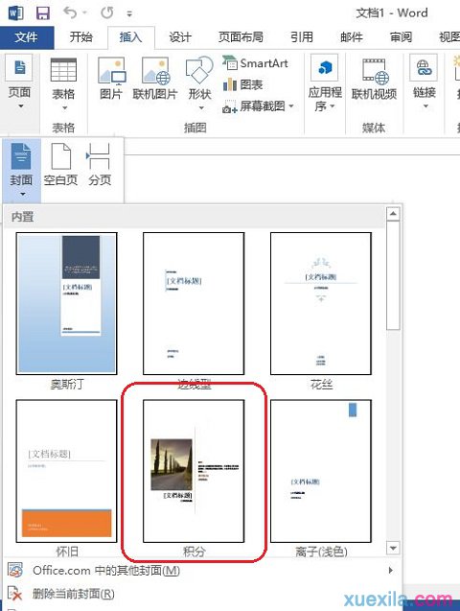This screenshot has width=460, height=611.
Task: Open the 形状 shapes gallery
Action: pos(199,83)
